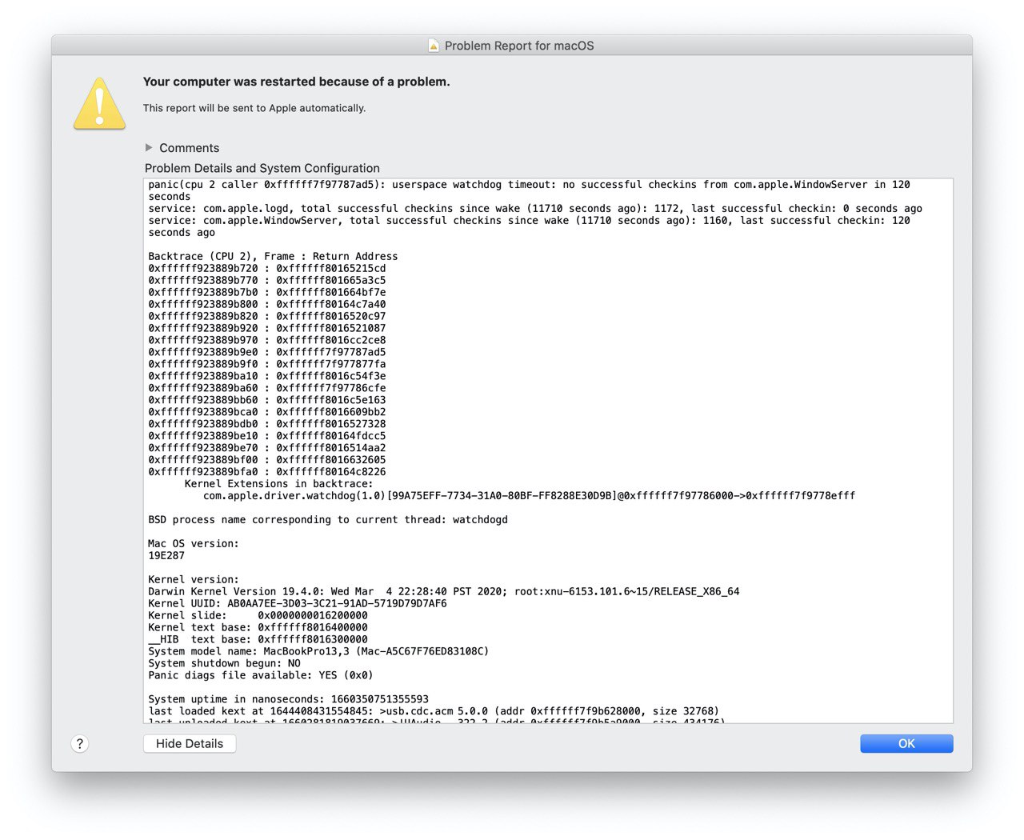Screen dimensions: 1024x840
Task: Click the 'service: com.apple.logd' line
Action: (x=535, y=209)
